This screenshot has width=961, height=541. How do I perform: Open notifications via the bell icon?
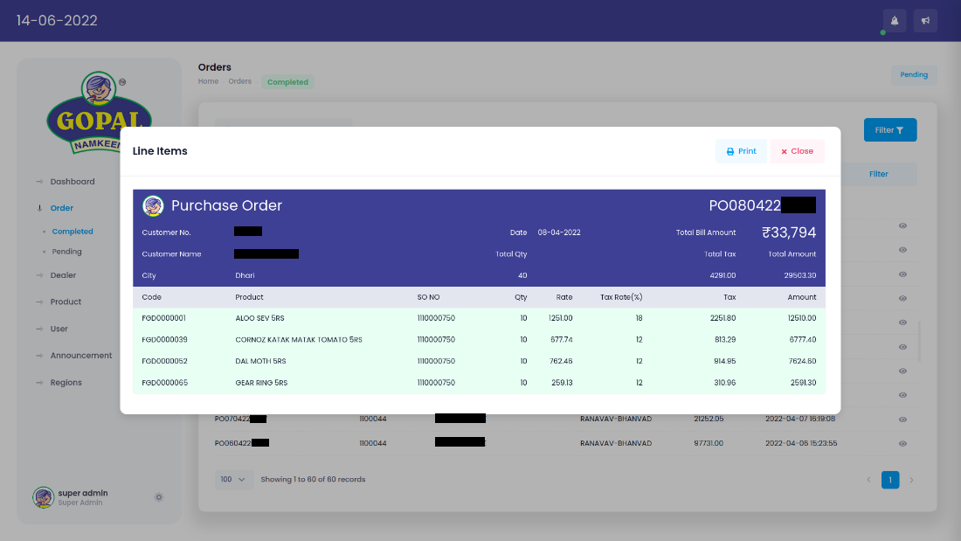coord(894,20)
